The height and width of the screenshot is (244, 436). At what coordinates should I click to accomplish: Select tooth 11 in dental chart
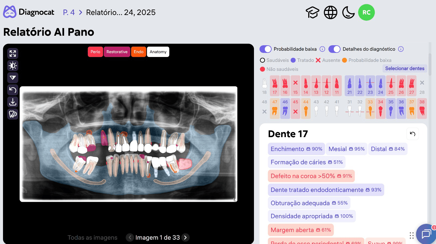[337, 86]
